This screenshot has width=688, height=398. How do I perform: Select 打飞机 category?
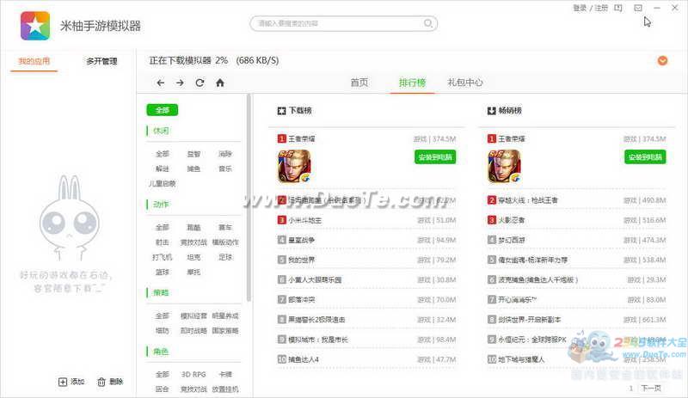162,257
